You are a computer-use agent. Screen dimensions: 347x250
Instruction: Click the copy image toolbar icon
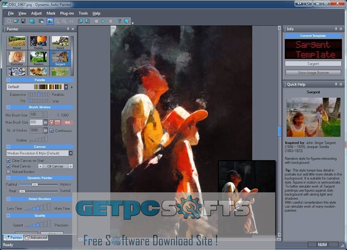pos(32,21)
